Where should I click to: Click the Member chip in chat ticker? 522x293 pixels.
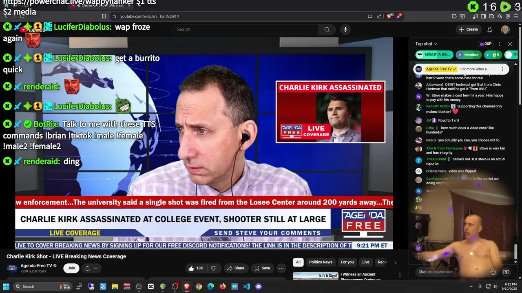(x=468, y=55)
